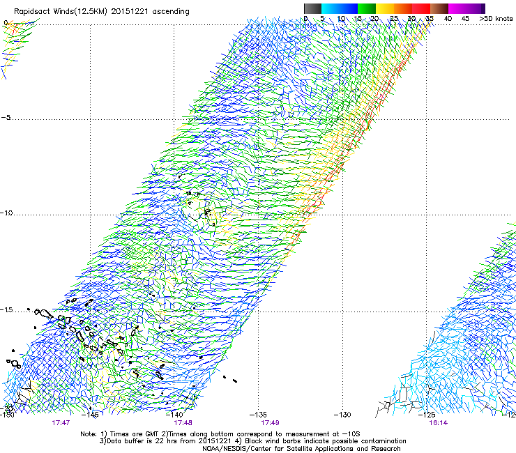Click the '>50 knots' legend label
Viewport: 516px width, 453px height.
(x=496, y=18)
